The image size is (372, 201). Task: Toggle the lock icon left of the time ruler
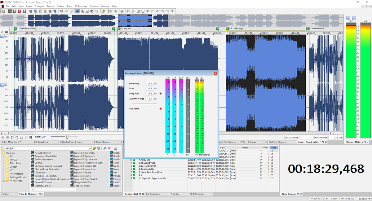pos(2,32)
